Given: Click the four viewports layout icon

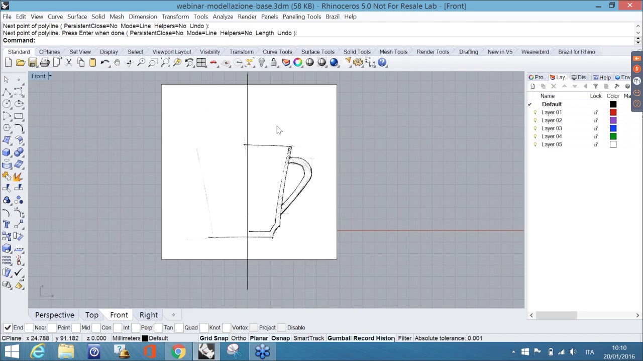Looking at the screenshot, I should 201,63.
